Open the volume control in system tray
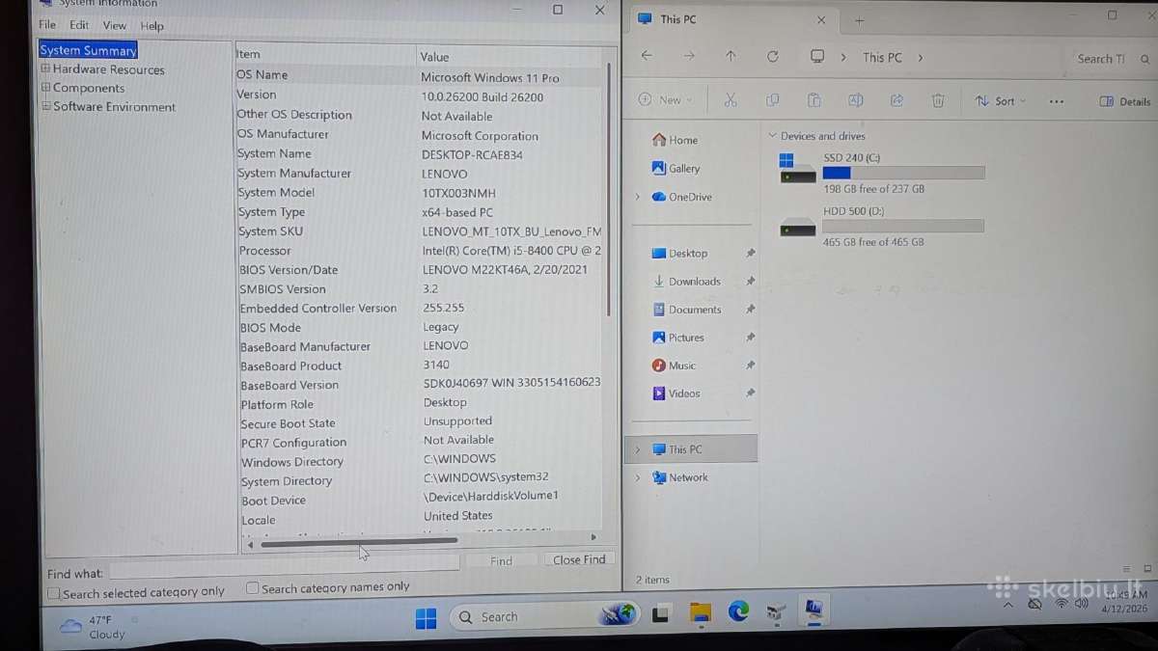 coord(1081,604)
